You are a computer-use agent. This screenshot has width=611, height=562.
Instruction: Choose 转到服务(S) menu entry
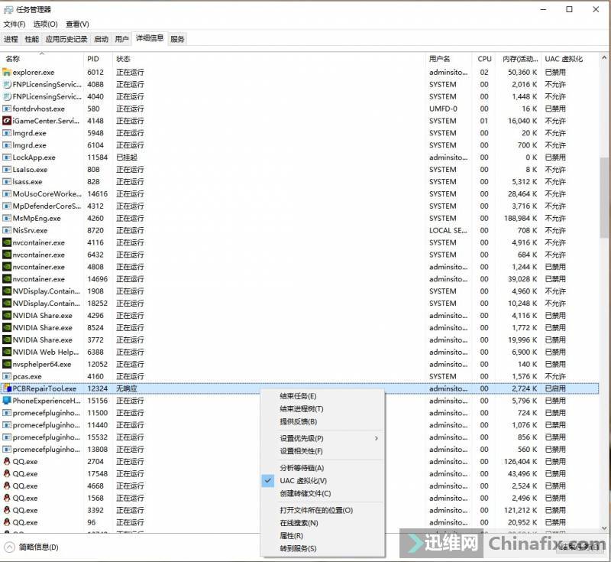pos(322,548)
